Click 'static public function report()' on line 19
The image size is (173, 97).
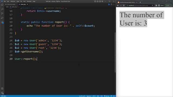(44, 22)
